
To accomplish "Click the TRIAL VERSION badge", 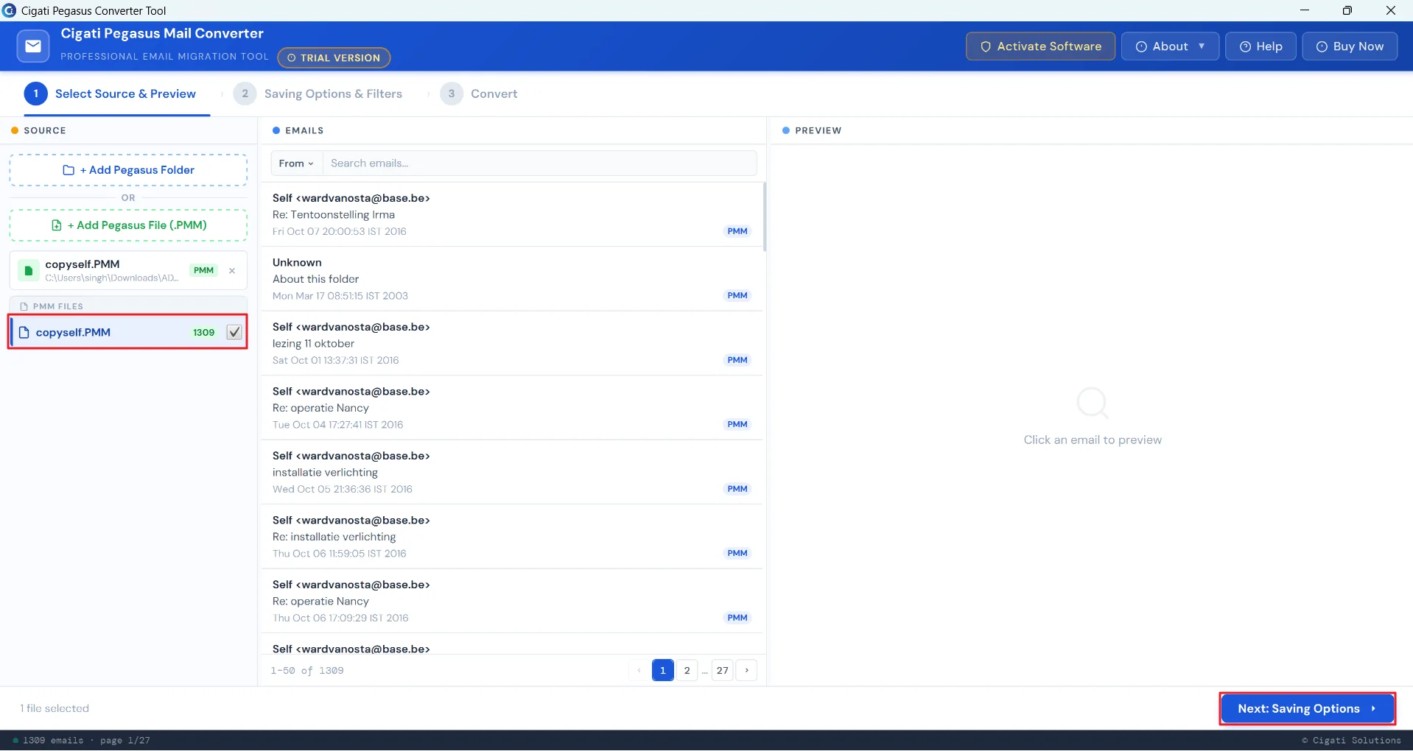I will (334, 57).
